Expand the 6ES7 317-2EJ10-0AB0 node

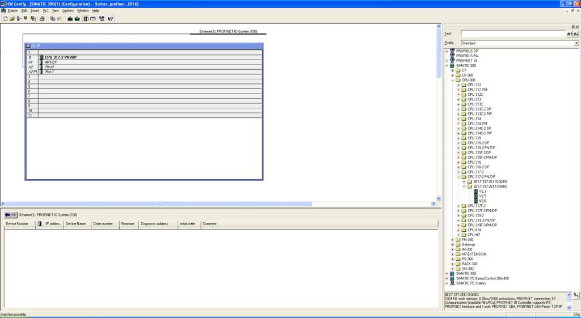(464, 182)
